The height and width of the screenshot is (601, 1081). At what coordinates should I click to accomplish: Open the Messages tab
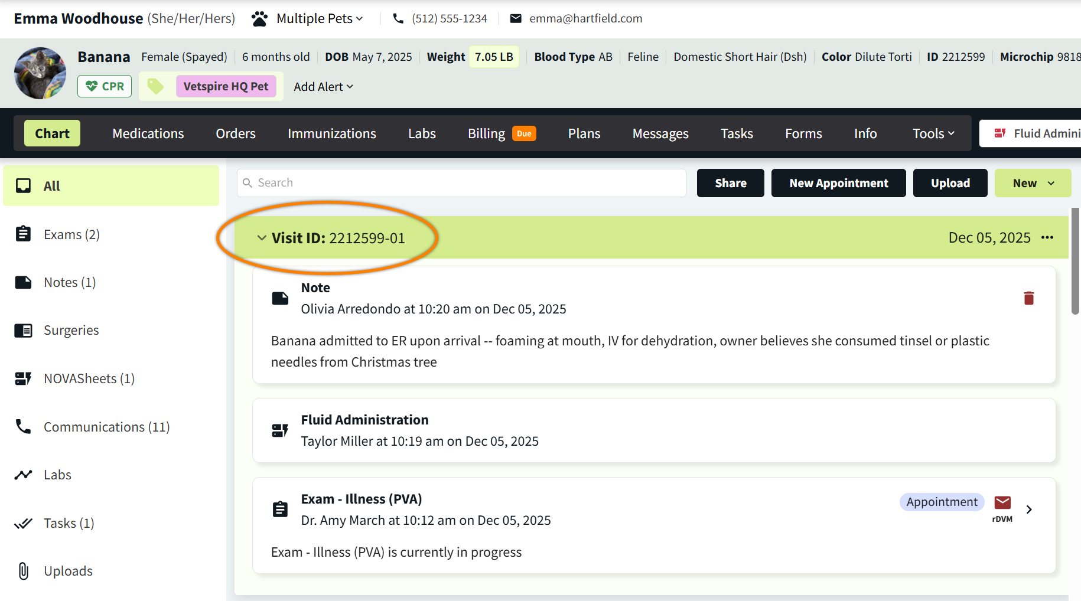[x=660, y=133]
